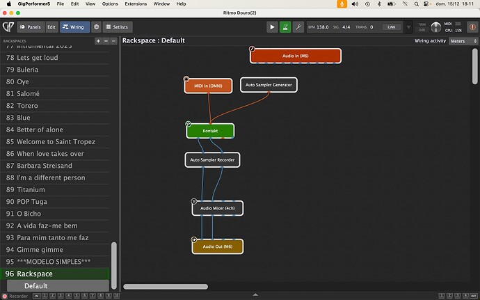The image size is (480, 300).
Task: Toggle recorder input channel 2
Action: tap(53, 295)
